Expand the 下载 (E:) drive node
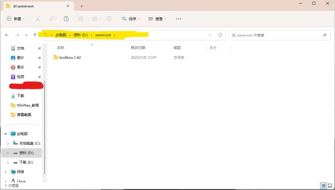335x190 pixels. (8, 163)
